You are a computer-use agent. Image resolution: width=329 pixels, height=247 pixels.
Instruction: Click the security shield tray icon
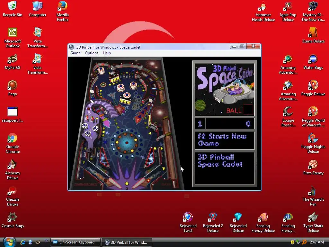(x=292, y=242)
